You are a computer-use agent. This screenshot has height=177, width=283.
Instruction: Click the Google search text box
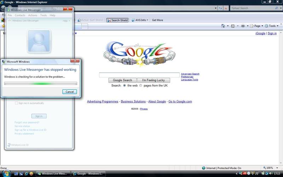tap(139, 75)
